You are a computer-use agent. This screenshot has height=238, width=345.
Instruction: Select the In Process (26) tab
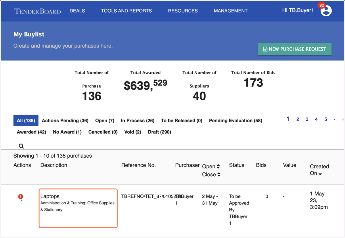pyautogui.click(x=138, y=121)
